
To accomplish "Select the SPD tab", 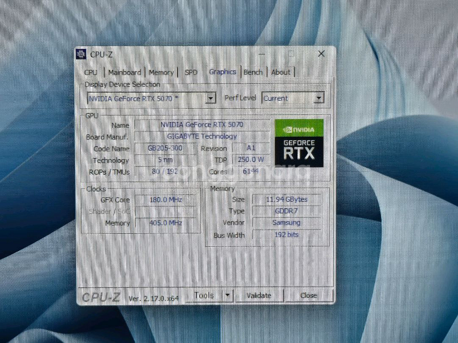I will coord(191,72).
